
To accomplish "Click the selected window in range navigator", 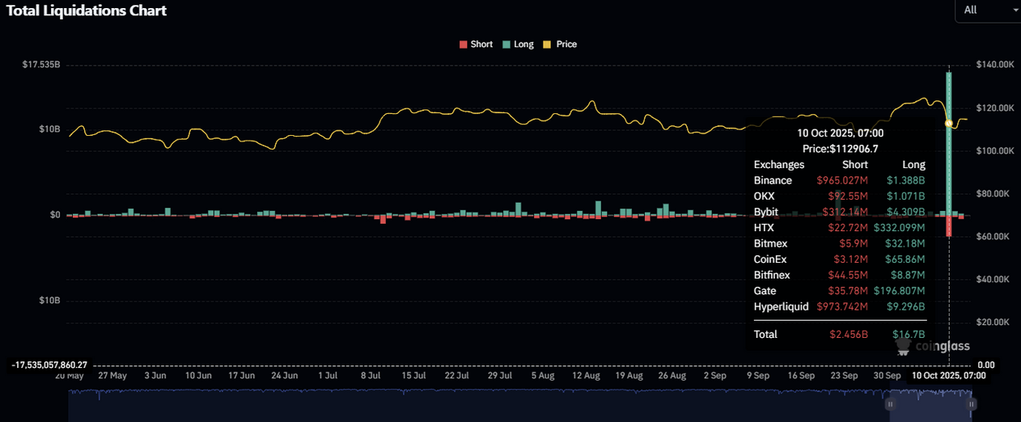I will pyautogui.click(x=930, y=403).
